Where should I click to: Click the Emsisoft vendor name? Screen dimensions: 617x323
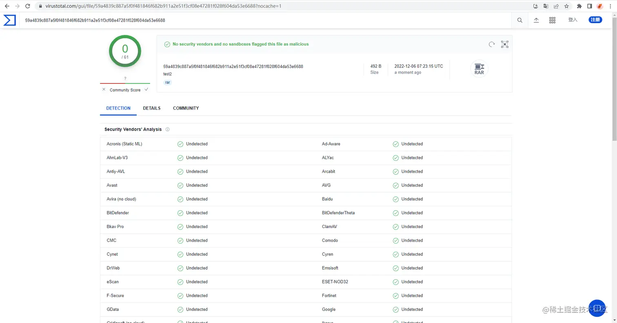click(x=330, y=268)
